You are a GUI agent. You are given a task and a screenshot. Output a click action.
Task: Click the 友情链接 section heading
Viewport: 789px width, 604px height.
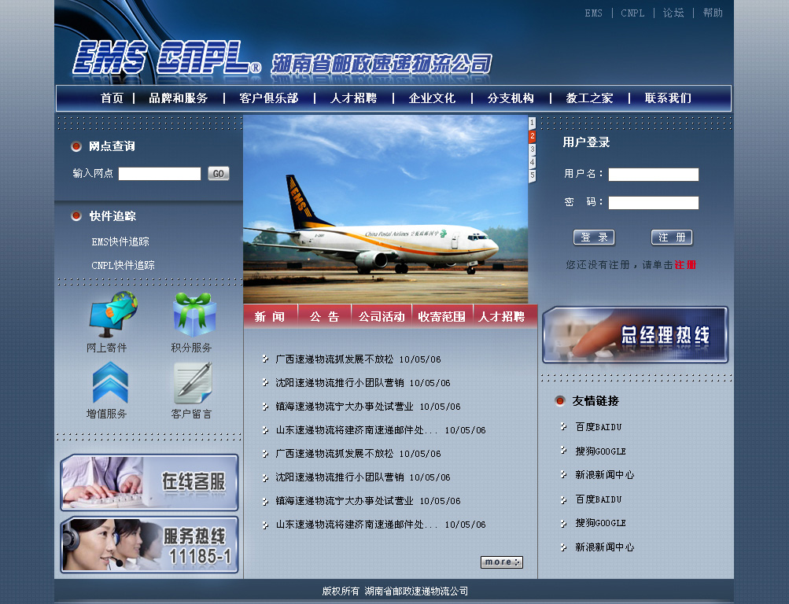[x=595, y=401]
